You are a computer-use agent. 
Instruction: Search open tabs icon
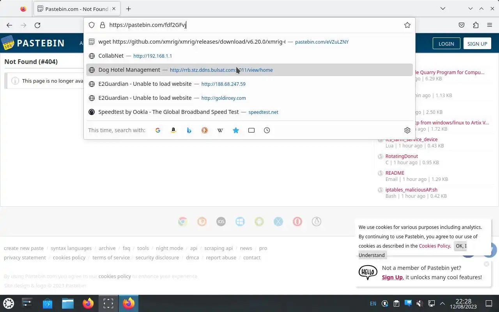coord(251,130)
